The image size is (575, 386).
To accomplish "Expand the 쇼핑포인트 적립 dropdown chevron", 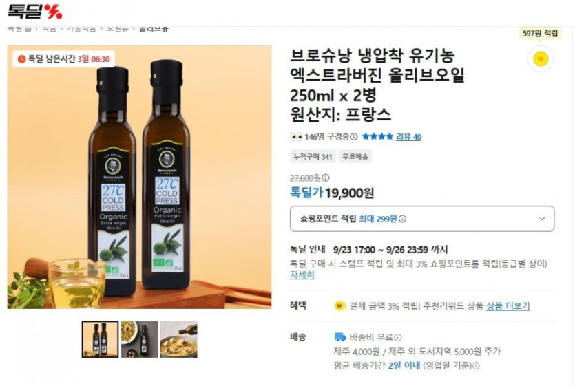I will click(x=542, y=219).
